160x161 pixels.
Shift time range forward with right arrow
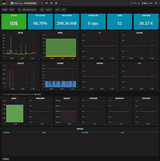(139, 3)
